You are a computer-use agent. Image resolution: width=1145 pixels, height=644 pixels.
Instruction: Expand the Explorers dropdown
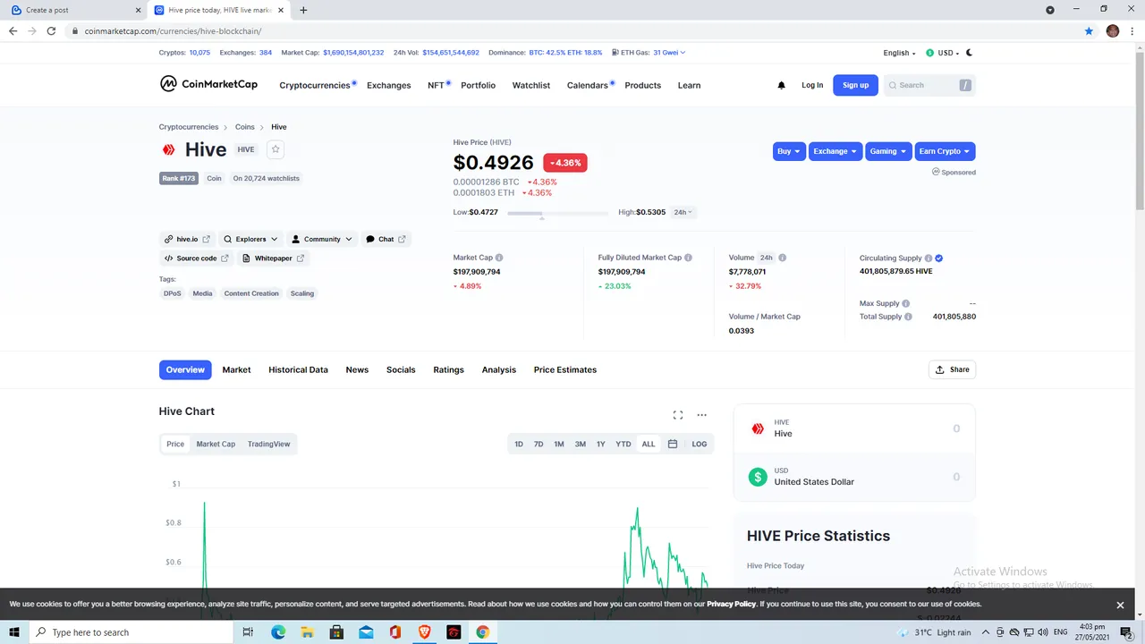coord(250,239)
